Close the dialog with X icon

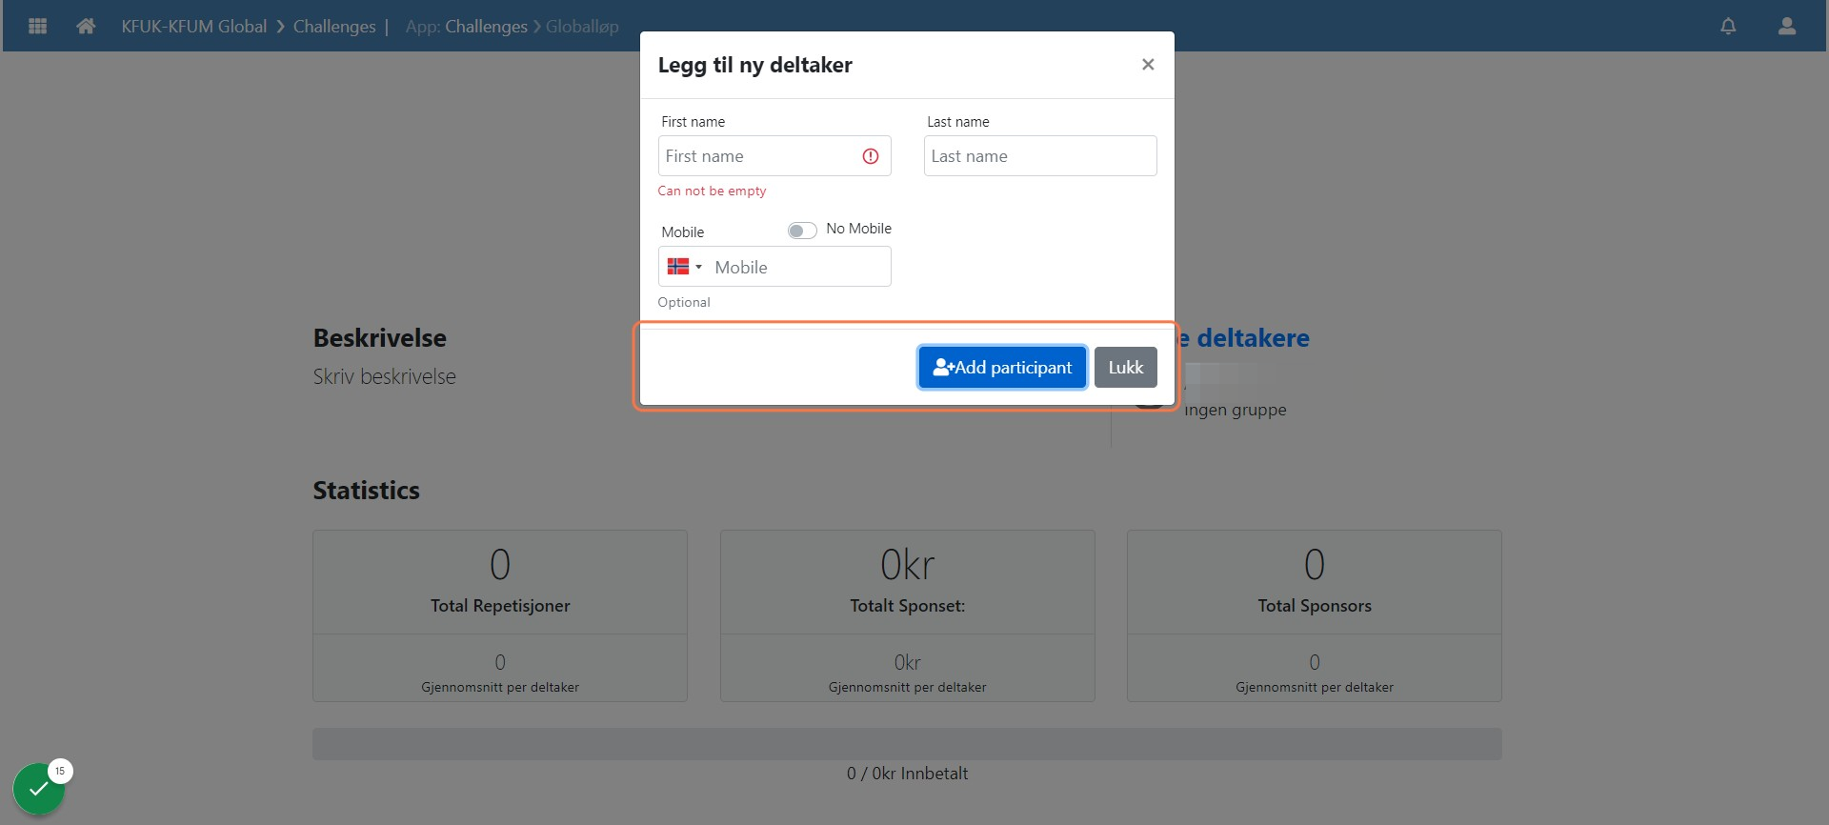coord(1148,64)
